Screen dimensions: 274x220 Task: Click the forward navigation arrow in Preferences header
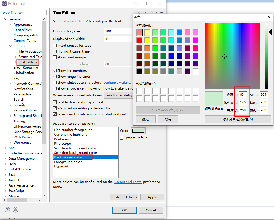click(151, 13)
